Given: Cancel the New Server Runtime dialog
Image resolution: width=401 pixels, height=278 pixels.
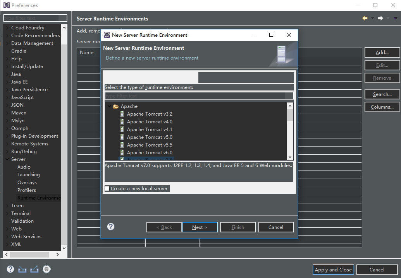Looking at the screenshot, I should coord(276,227).
